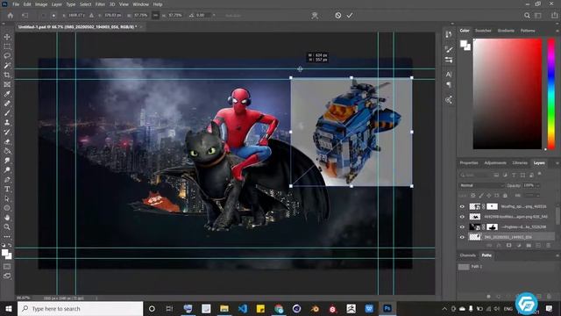The image size is (561, 316).
Task: Click the Edit Toolbar three-dots icon
Action: pyautogui.click(x=7, y=236)
